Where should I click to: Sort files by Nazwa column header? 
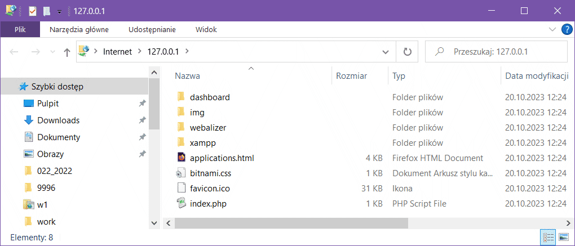click(x=187, y=75)
